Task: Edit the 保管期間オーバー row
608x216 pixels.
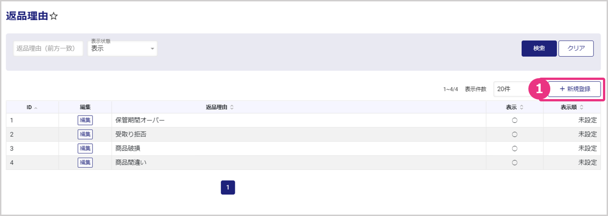Action: (x=85, y=121)
